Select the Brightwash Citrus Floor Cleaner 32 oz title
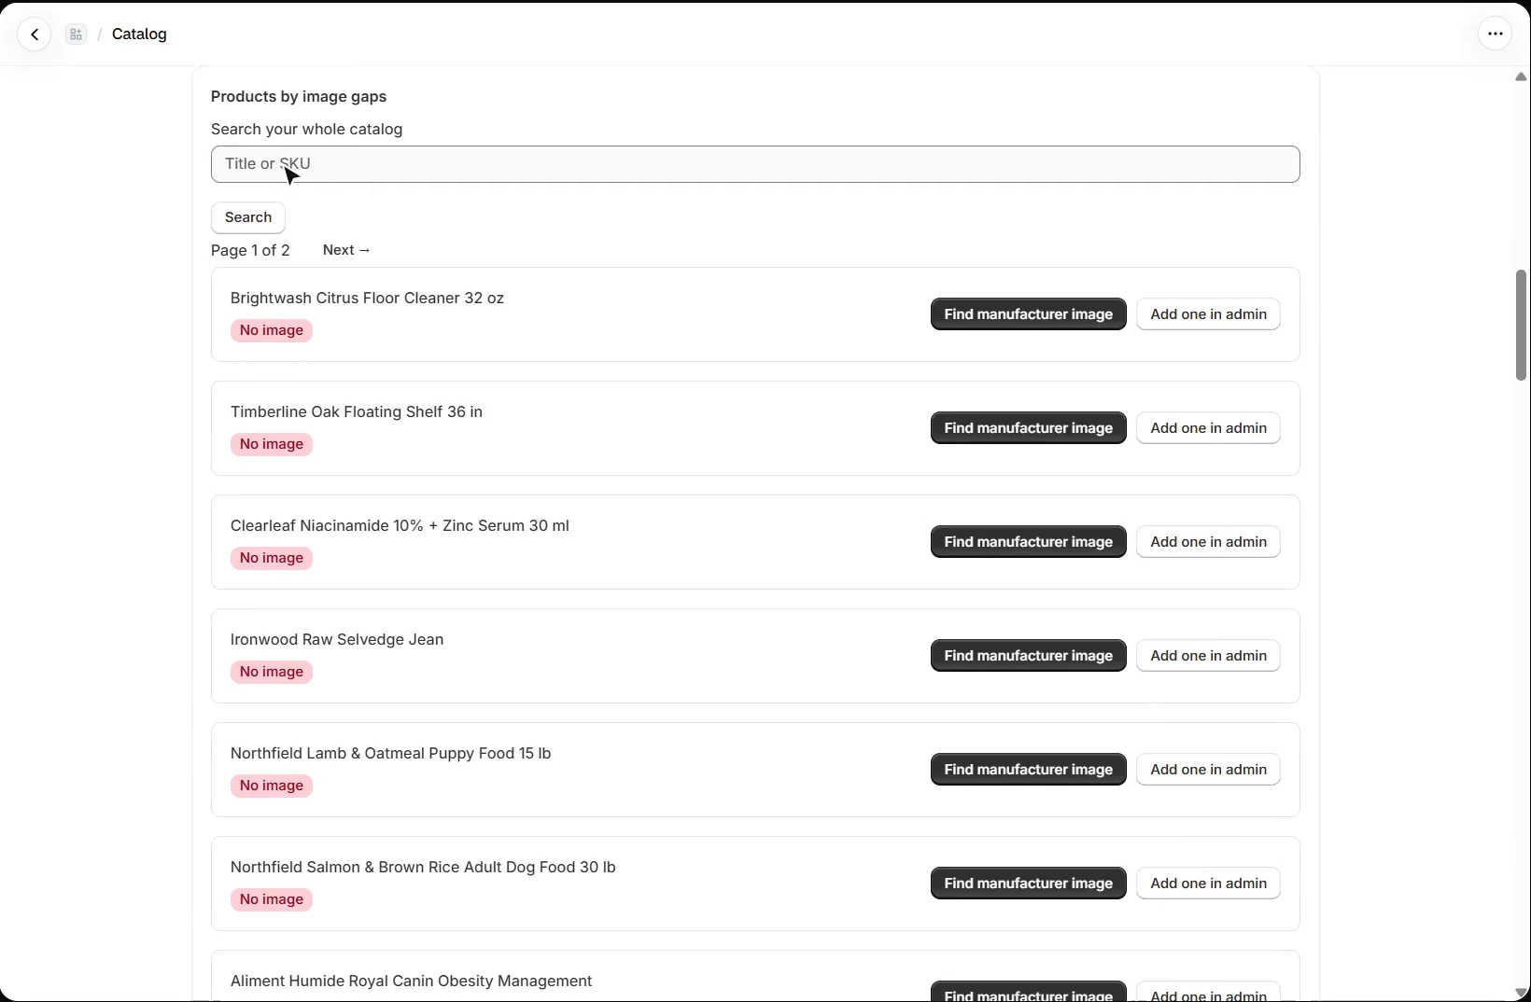1531x1002 pixels. tap(367, 299)
